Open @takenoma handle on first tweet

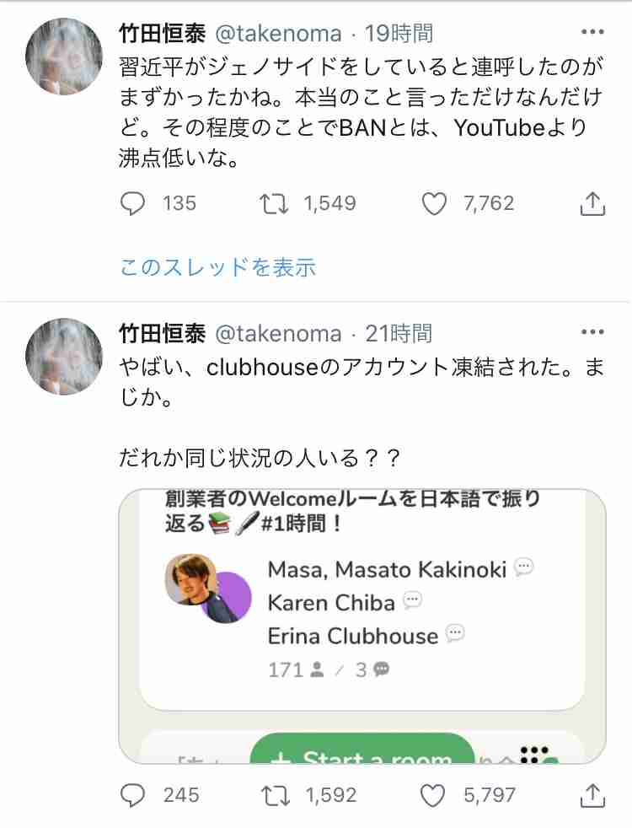pyautogui.click(x=279, y=34)
